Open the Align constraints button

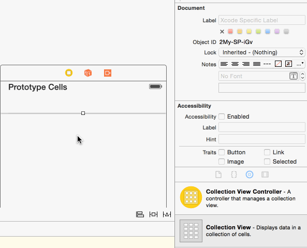[x=140, y=214]
